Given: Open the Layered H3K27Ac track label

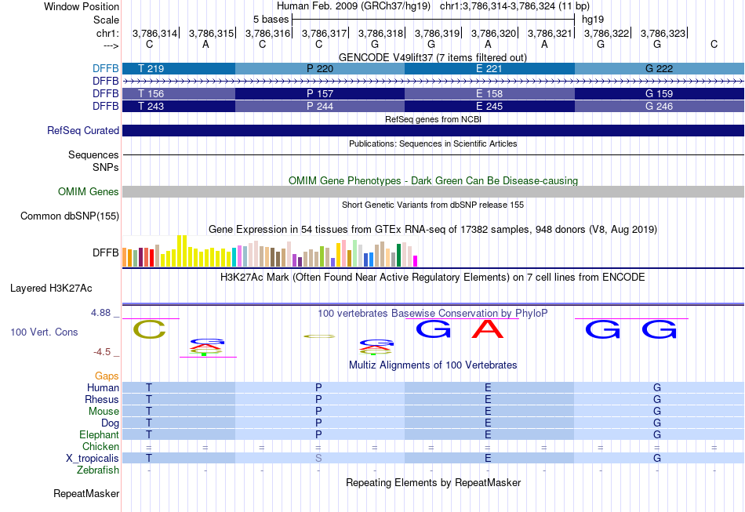Looking at the screenshot, I should click(51, 289).
